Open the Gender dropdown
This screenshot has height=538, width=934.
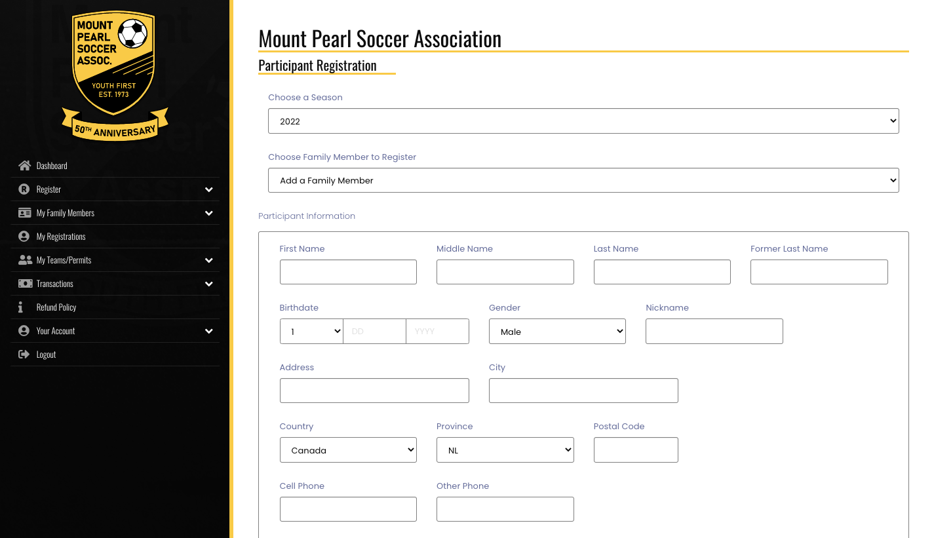pos(557,332)
